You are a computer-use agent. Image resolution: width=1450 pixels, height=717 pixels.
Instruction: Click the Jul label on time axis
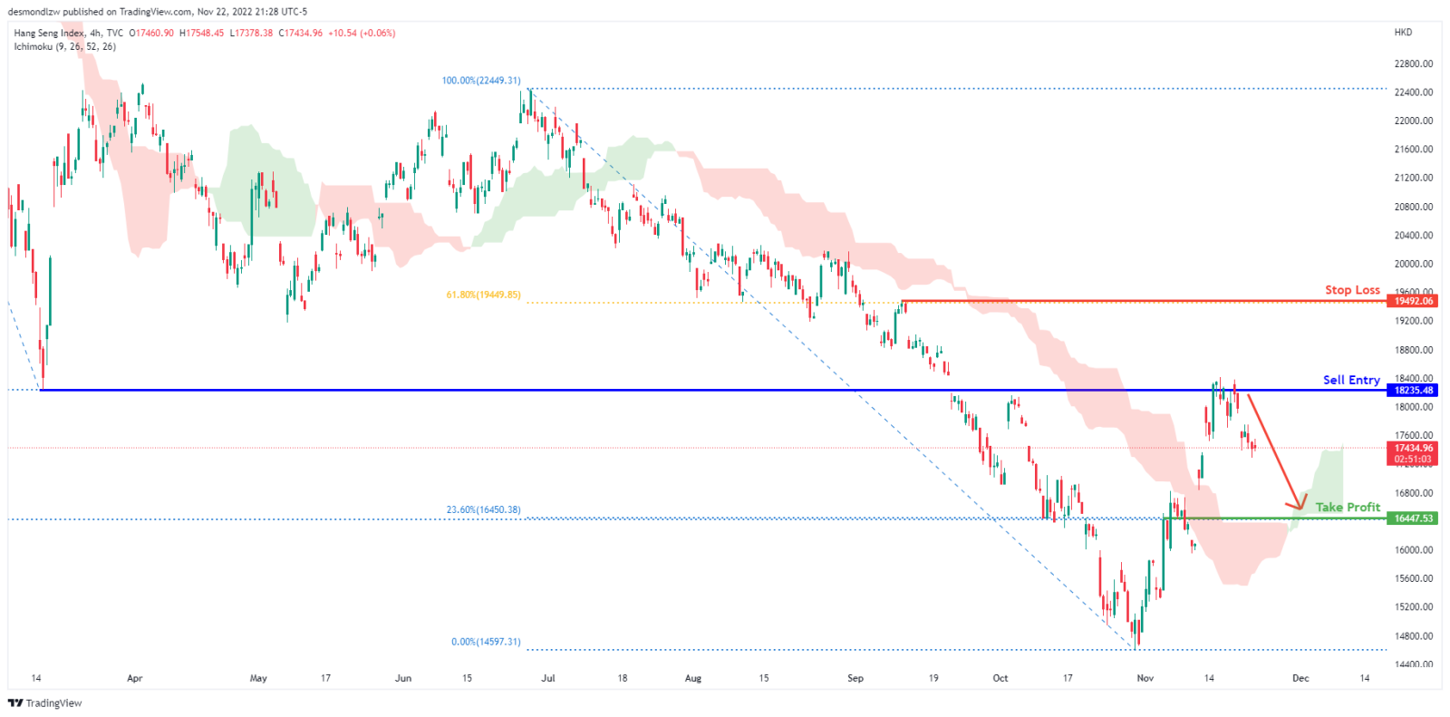pos(547,678)
